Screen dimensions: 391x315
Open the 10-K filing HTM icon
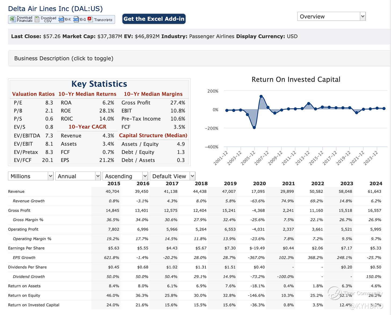(x=61, y=19)
